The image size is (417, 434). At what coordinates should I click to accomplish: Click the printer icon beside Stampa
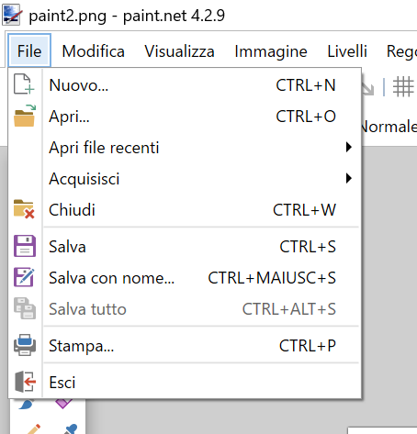(x=25, y=345)
